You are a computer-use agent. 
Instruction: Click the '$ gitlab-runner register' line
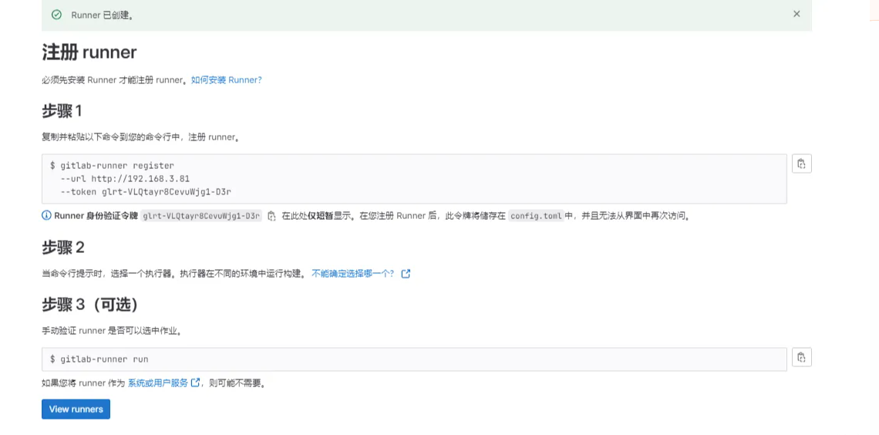112,166
